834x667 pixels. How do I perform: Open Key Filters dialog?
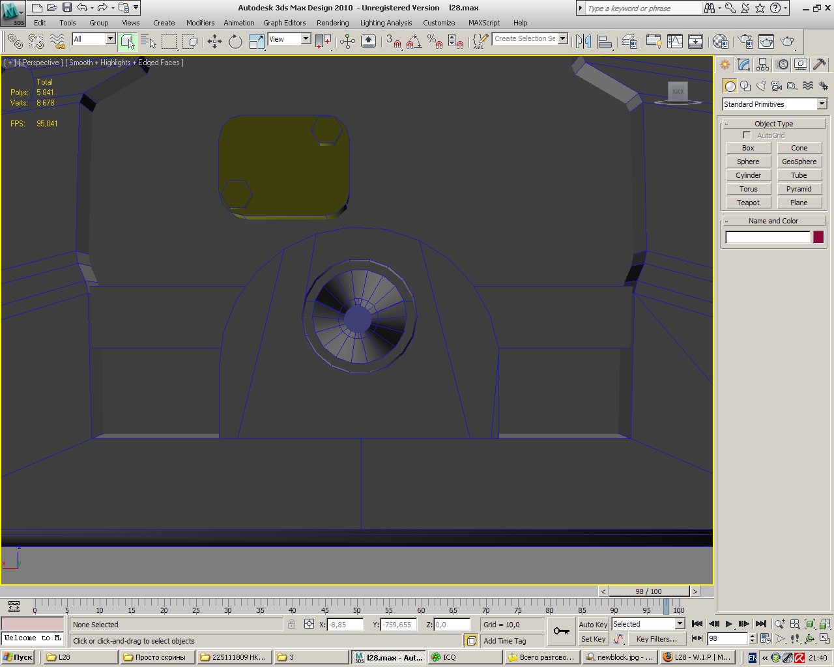point(655,639)
